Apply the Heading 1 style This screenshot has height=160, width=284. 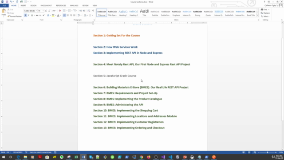(x=123, y=13)
